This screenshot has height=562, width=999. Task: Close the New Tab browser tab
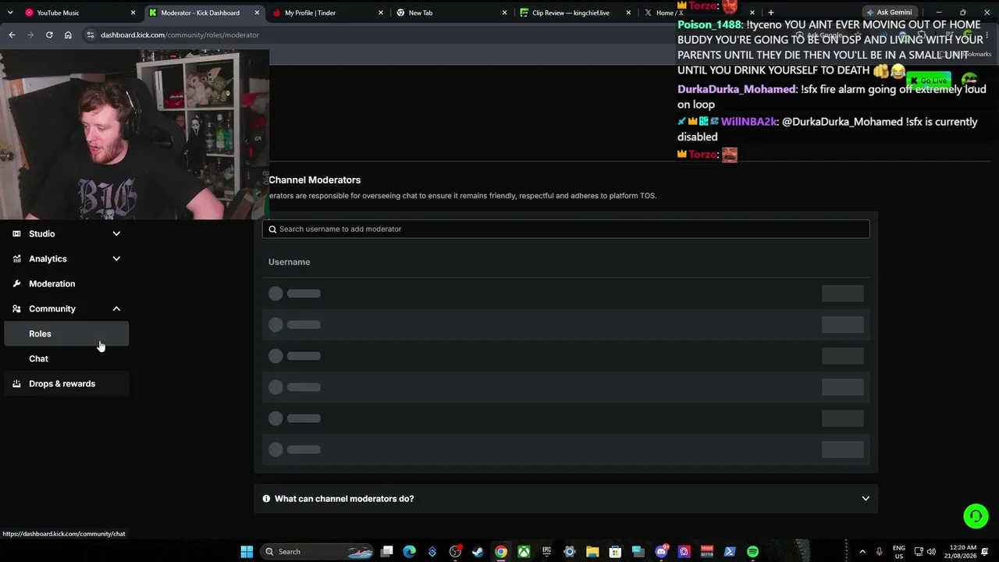[x=504, y=12]
